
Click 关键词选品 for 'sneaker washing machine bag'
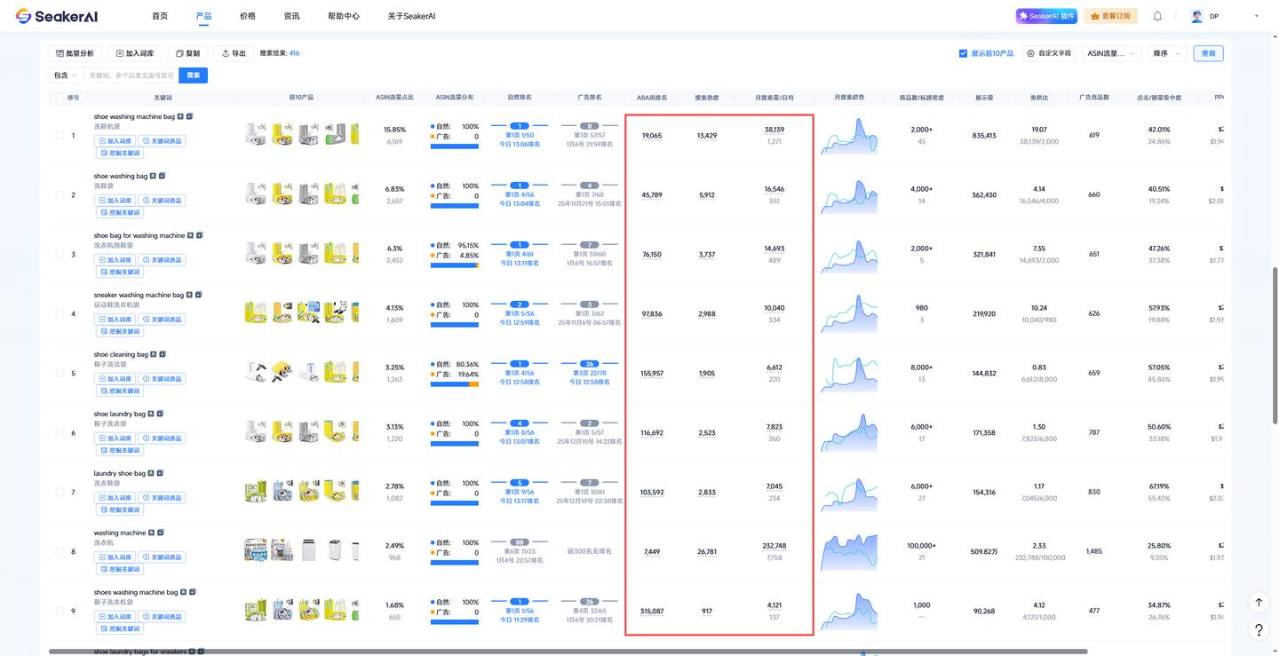pos(162,320)
